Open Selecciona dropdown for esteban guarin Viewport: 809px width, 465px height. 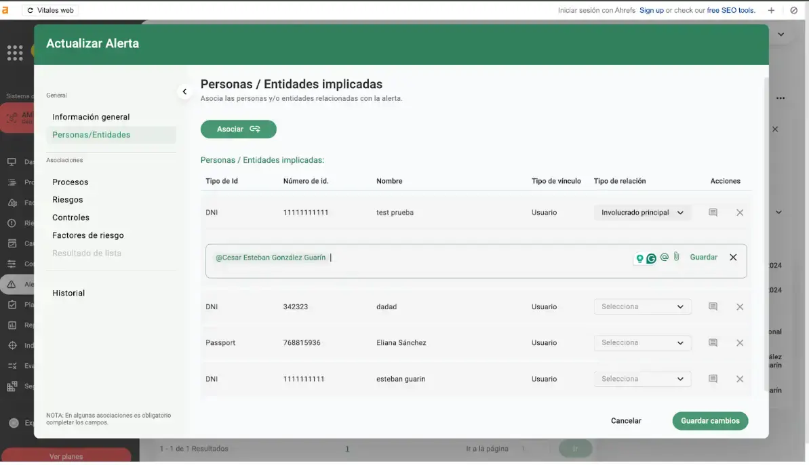point(642,379)
